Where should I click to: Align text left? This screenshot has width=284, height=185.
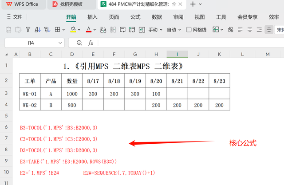240,30
